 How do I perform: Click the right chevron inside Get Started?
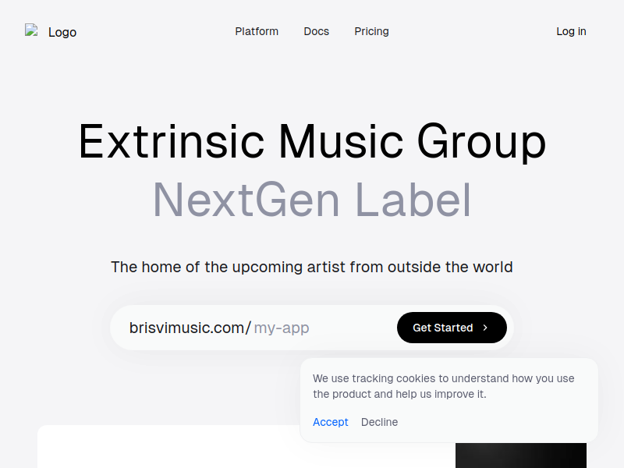tap(485, 328)
